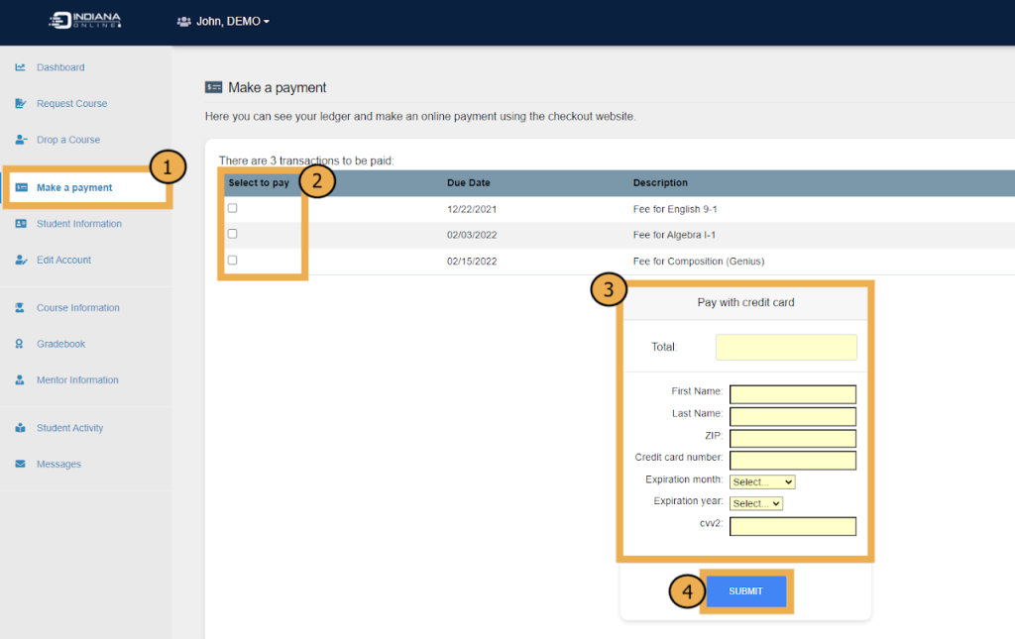Open the Student Information link
The height and width of the screenshot is (639, 1015).
(79, 224)
